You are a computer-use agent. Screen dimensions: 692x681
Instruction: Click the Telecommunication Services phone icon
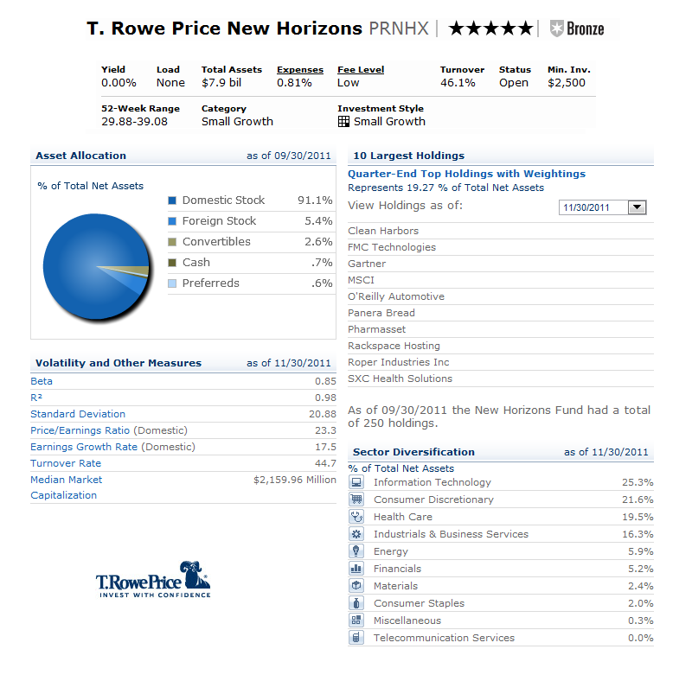click(x=356, y=637)
